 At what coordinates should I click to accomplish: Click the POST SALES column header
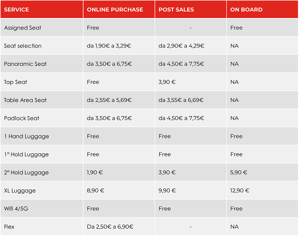[x=176, y=10]
